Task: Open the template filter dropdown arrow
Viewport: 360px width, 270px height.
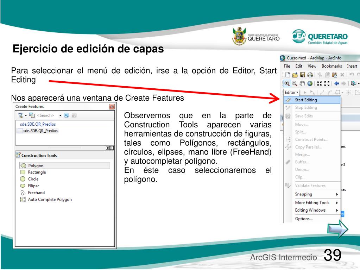Action: [x=26, y=115]
